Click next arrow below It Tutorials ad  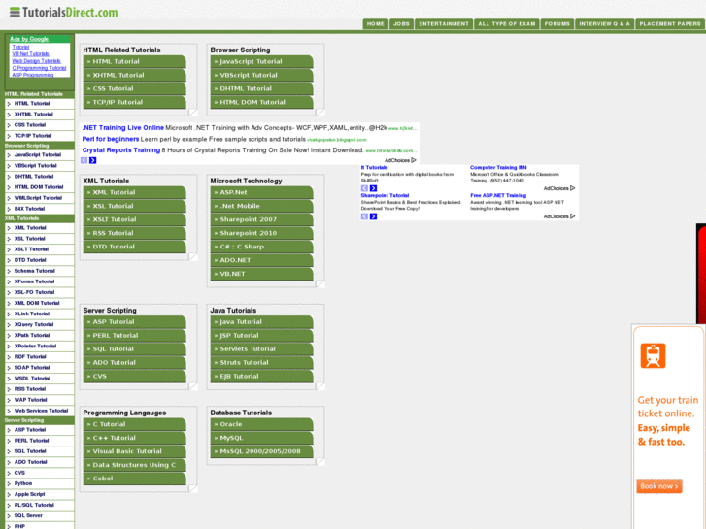click(373, 188)
